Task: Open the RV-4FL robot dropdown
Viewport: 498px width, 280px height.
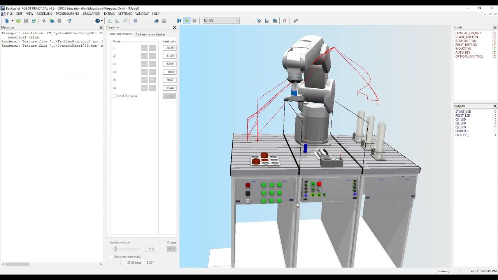Action: (221, 21)
